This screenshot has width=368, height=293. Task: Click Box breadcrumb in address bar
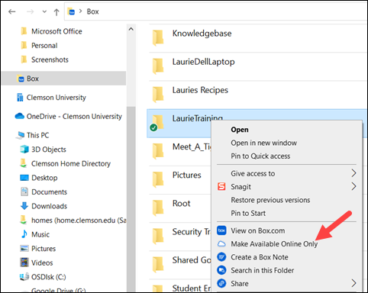(92, 11)
